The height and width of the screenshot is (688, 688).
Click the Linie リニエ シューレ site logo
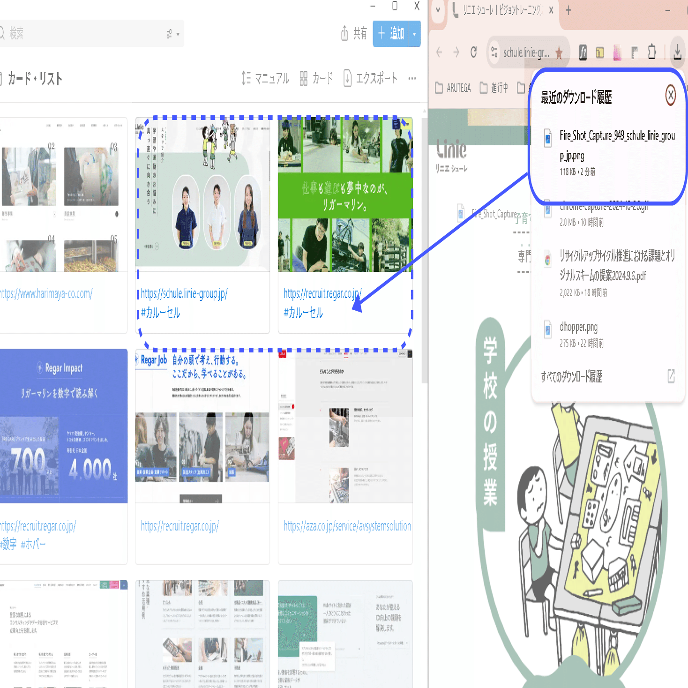pyautogui.click(x=452, y=155)
